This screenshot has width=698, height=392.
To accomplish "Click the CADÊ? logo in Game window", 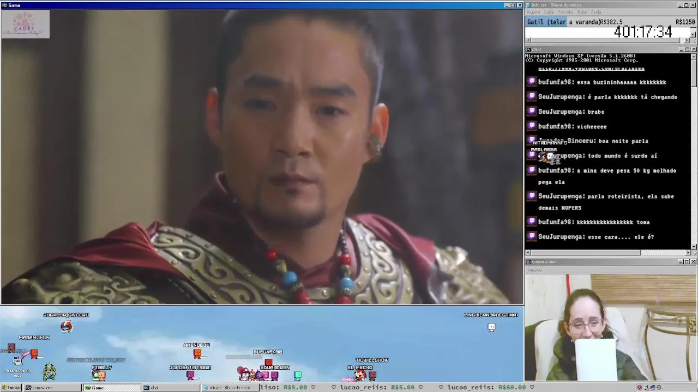I will 25,24.
